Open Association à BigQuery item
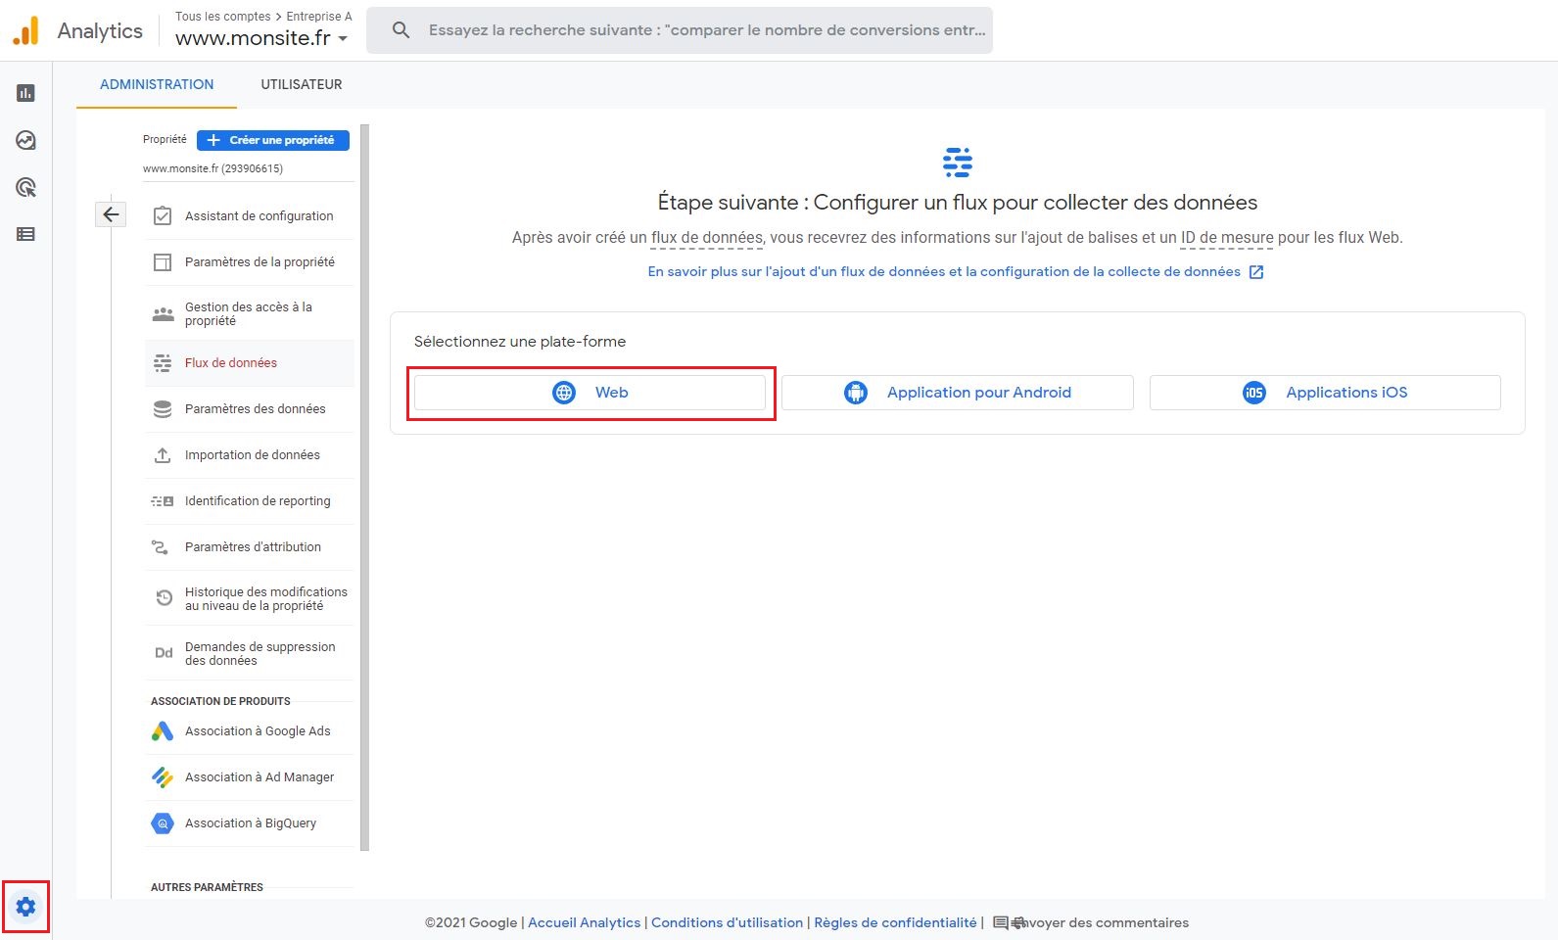Viewport: 1558px width, 940px height. (x=251, y=823)
